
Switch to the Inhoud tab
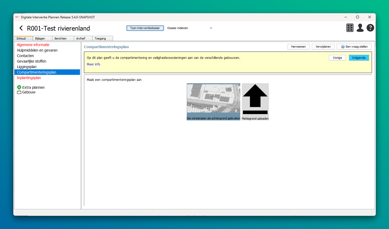pos(23,38)
